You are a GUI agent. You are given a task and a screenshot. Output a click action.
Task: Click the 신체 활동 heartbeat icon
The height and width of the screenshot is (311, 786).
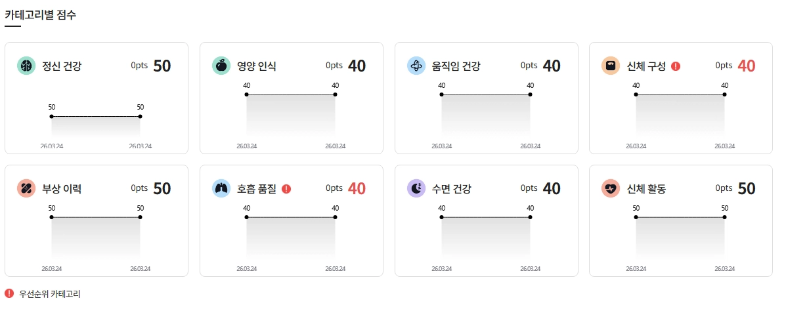[x=611, y=188]
